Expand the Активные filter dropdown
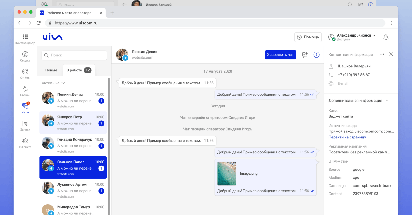The height and width of the screenshot is (215, 412). pyautogui.click(x=53, y=83)
